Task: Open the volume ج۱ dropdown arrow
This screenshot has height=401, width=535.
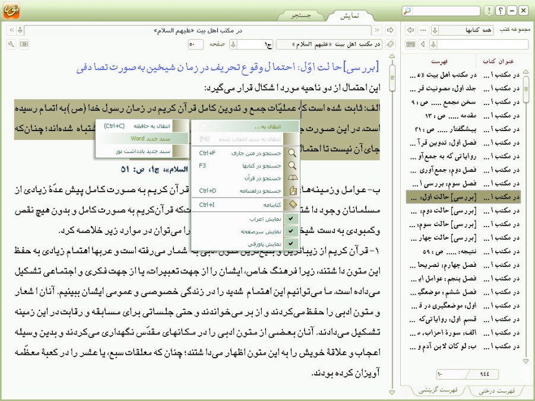Action: point(233,44)
